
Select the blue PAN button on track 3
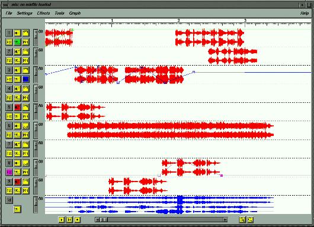[x=25, y=79]
